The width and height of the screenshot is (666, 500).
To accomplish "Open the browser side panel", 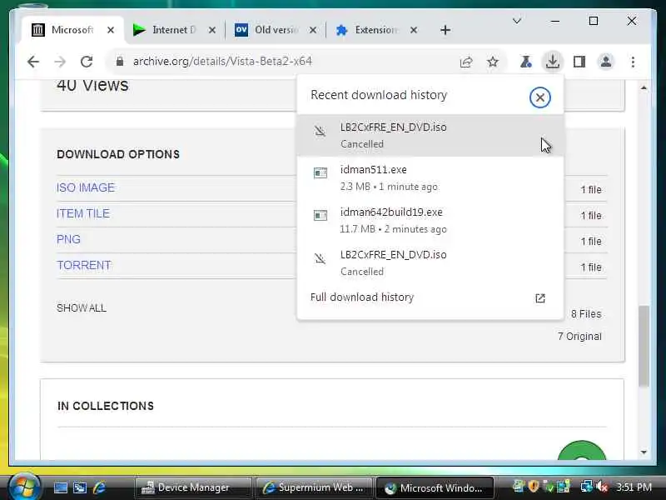I will pyautogui.click(x=579, y=62).
